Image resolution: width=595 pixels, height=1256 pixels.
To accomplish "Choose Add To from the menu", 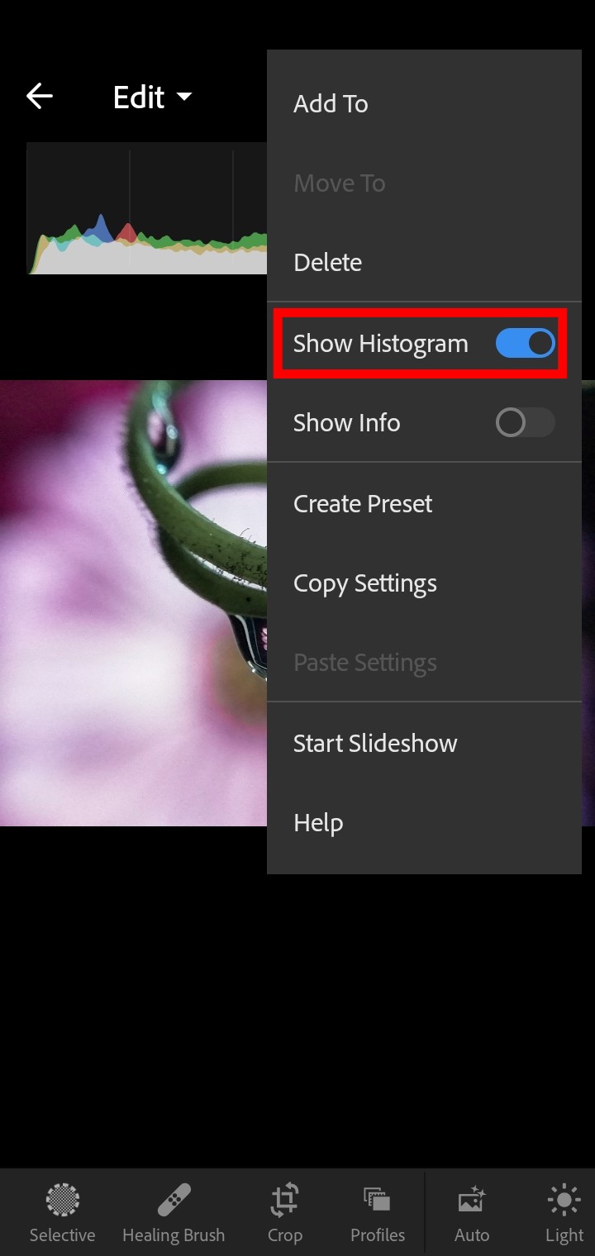I will [x=331, y=103].
